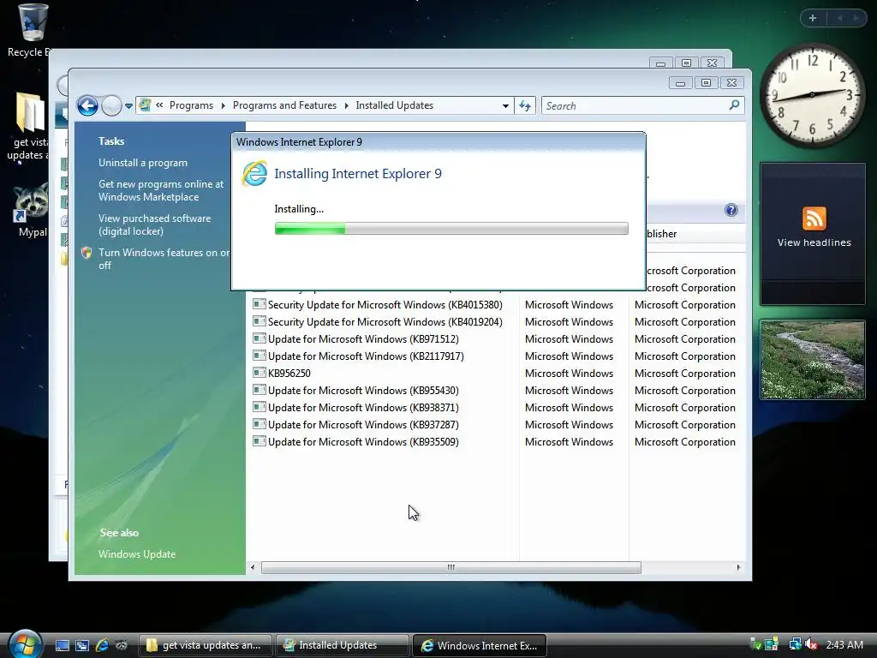Click Uninstall a program link
The height and width of the screenshot is (658, 877).
[143, 163]
